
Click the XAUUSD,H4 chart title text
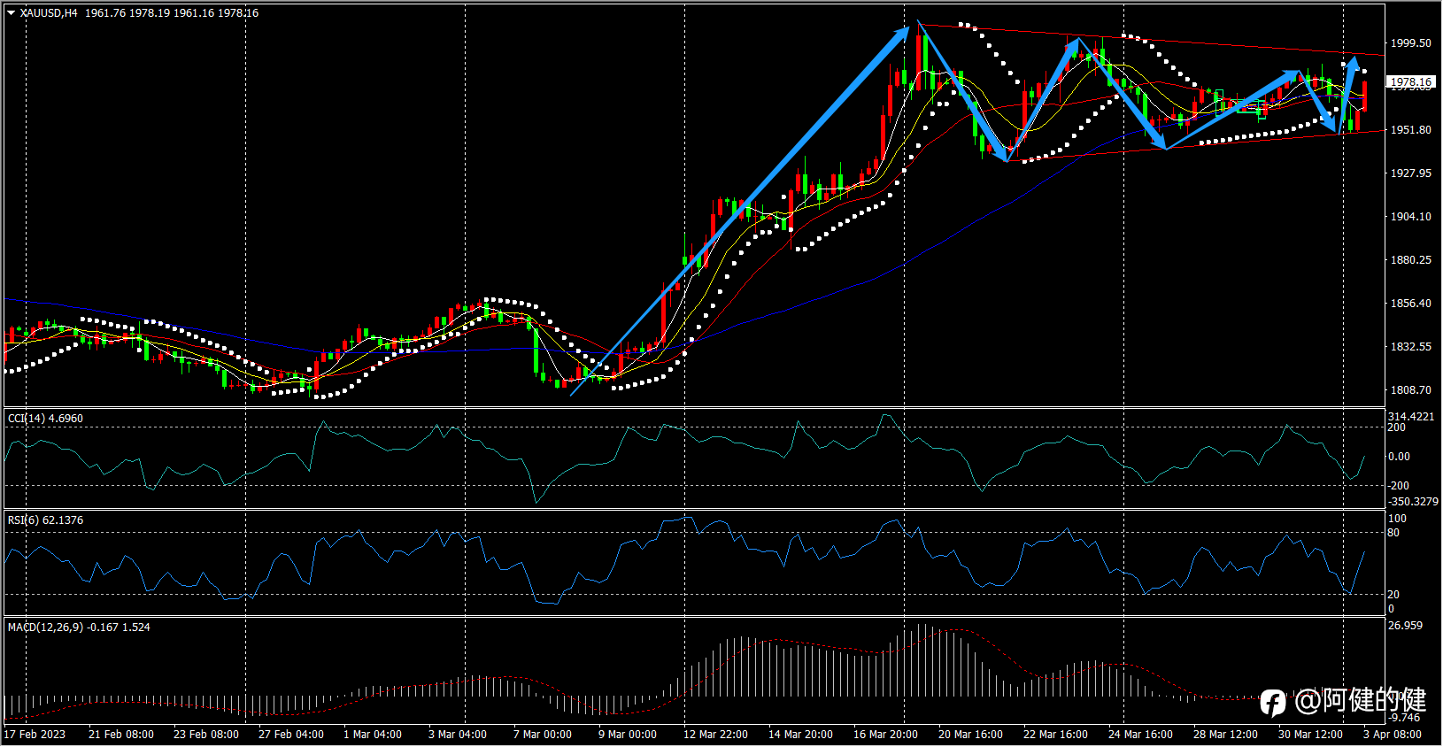[x=49, y=13]
